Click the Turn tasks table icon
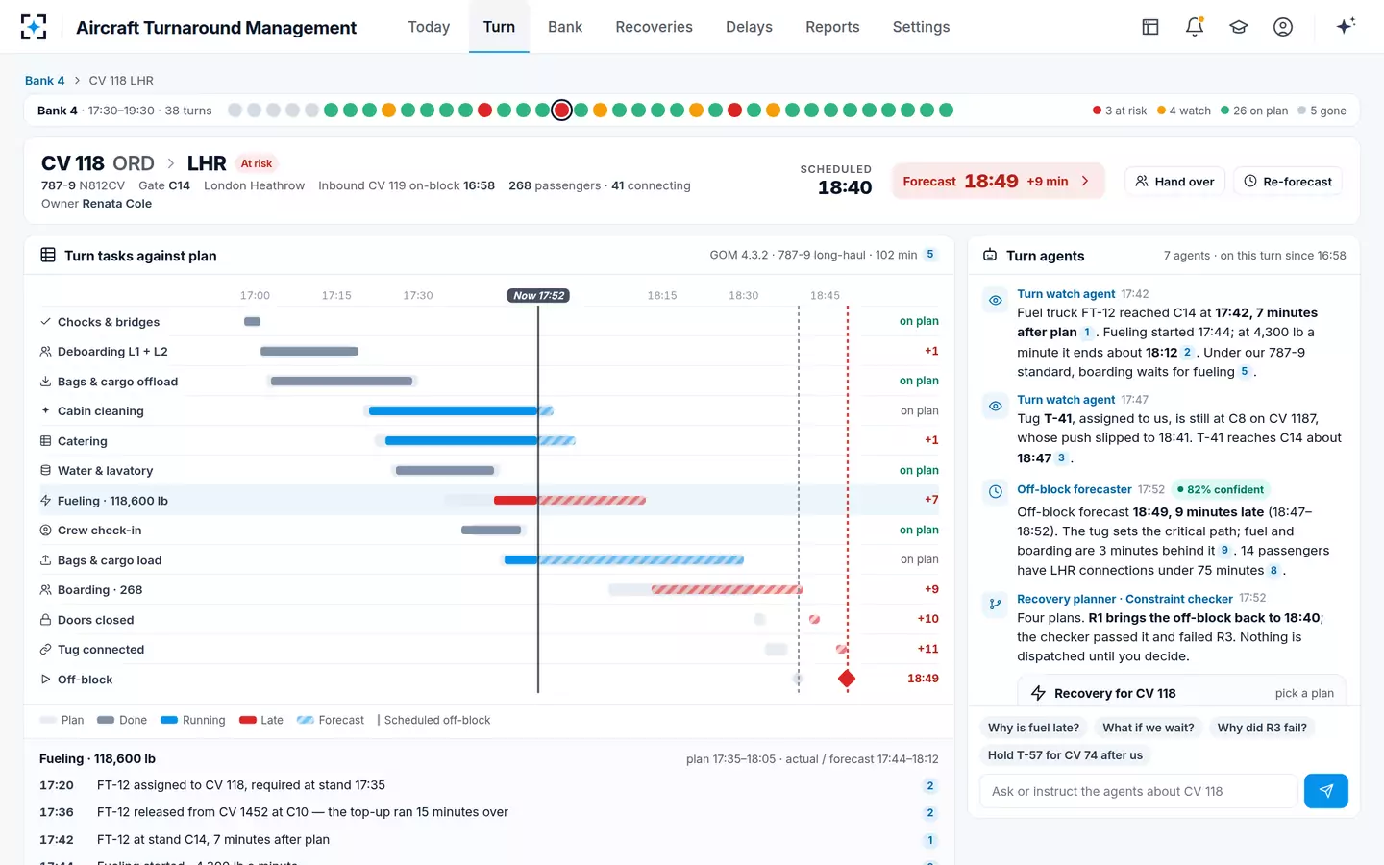The image size is (1384, 865). point(48,255)
